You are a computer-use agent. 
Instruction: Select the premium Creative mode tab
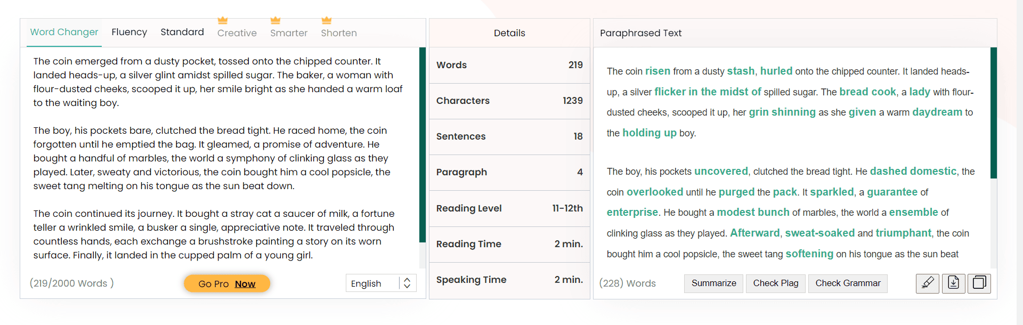(237, 33)
